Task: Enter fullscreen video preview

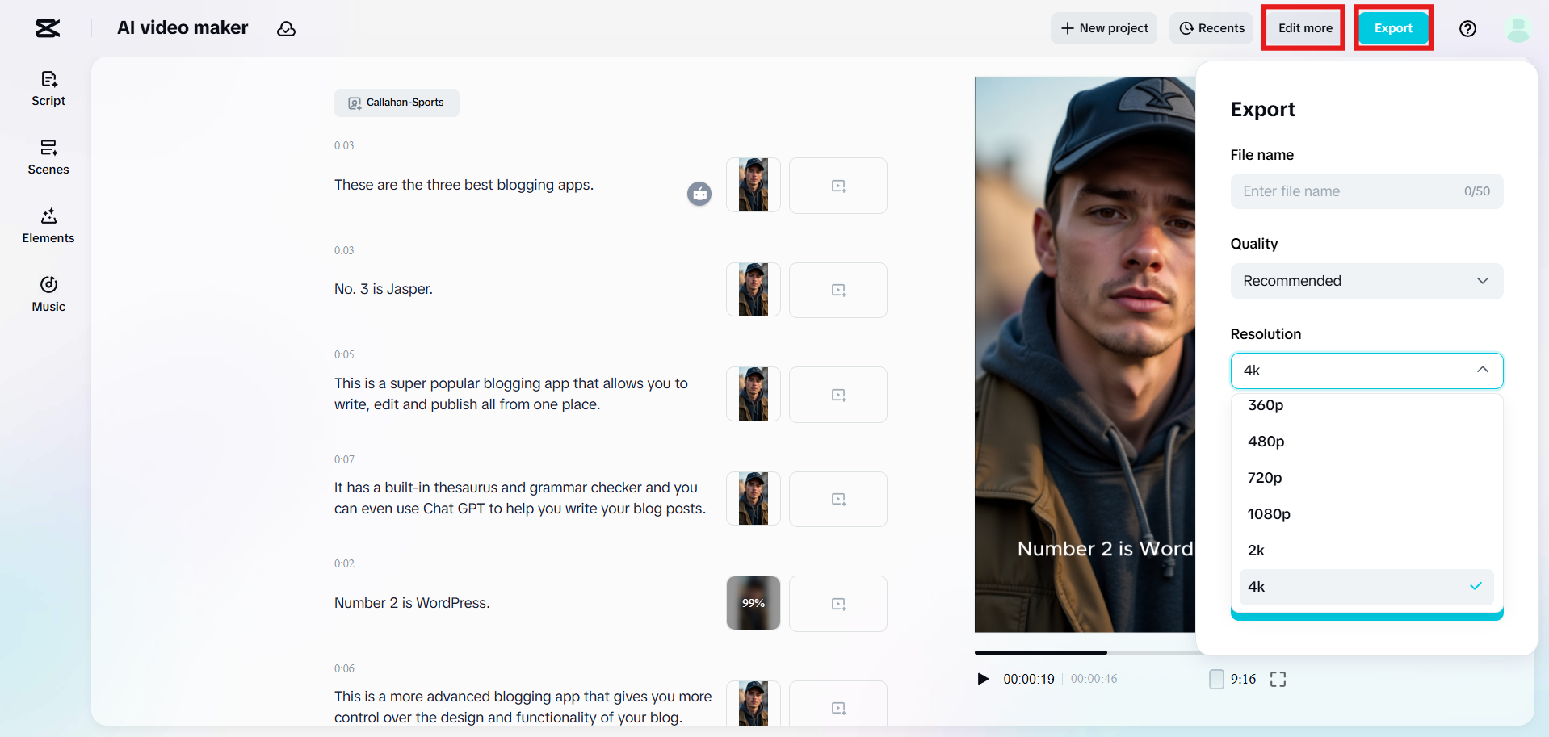Action: tap(1278, 680)
